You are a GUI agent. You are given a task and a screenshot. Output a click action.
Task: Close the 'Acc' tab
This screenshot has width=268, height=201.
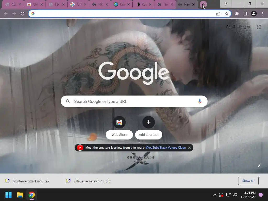click(x=20, y=4)
